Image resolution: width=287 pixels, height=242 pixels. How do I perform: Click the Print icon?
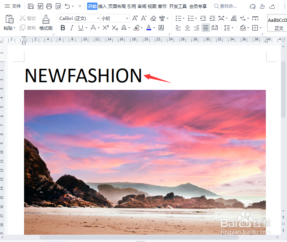click(x=49, y=7)
